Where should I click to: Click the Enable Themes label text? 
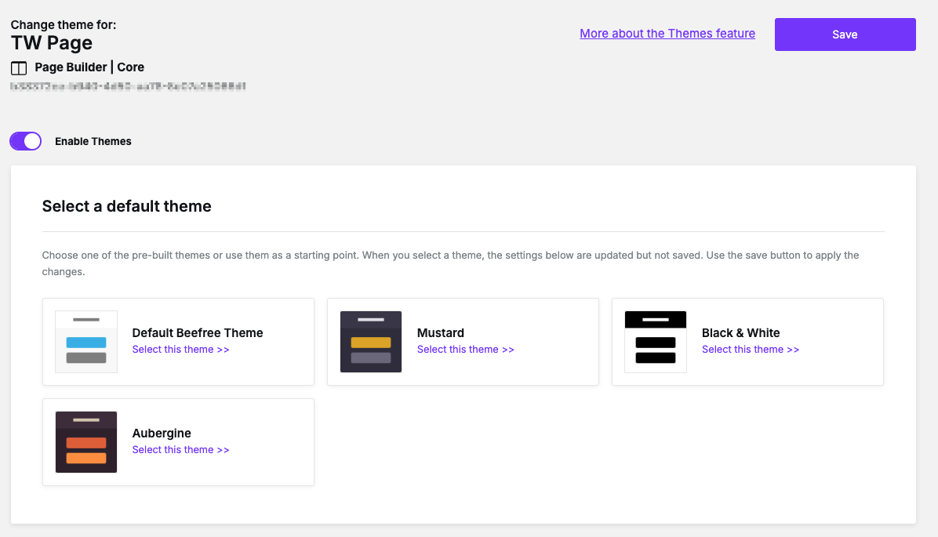93,142
